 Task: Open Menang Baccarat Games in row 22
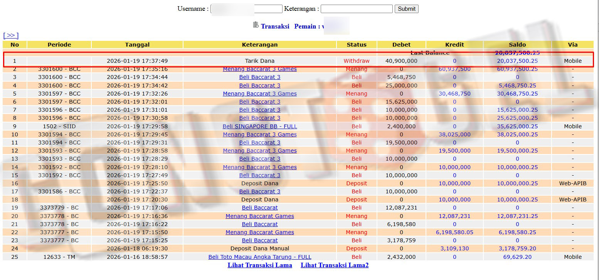[259, 232]
